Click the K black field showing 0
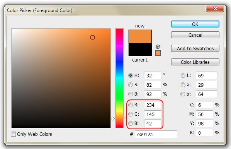 pyautogui.click(x=204, y=133)
